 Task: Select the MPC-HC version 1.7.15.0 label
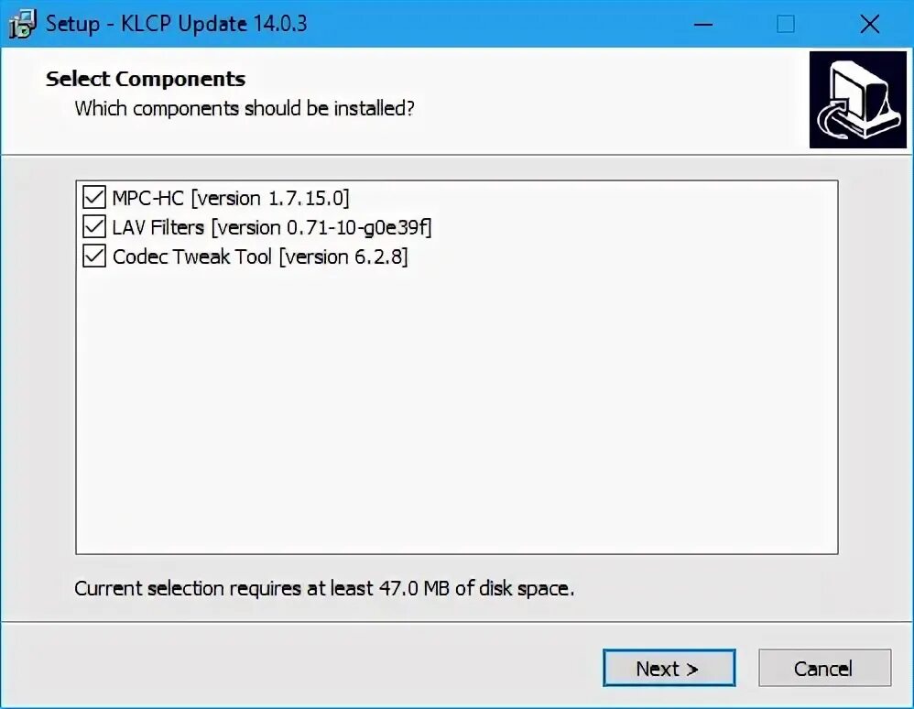click(231, 197)
